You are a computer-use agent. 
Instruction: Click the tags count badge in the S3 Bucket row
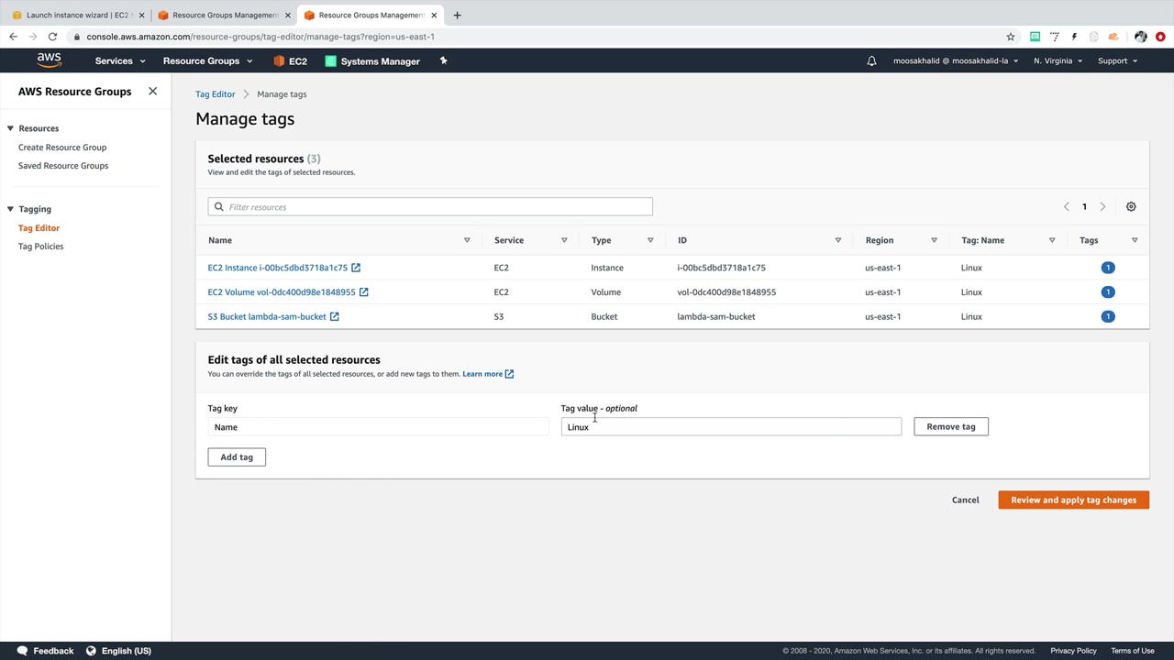point(1108,316)
